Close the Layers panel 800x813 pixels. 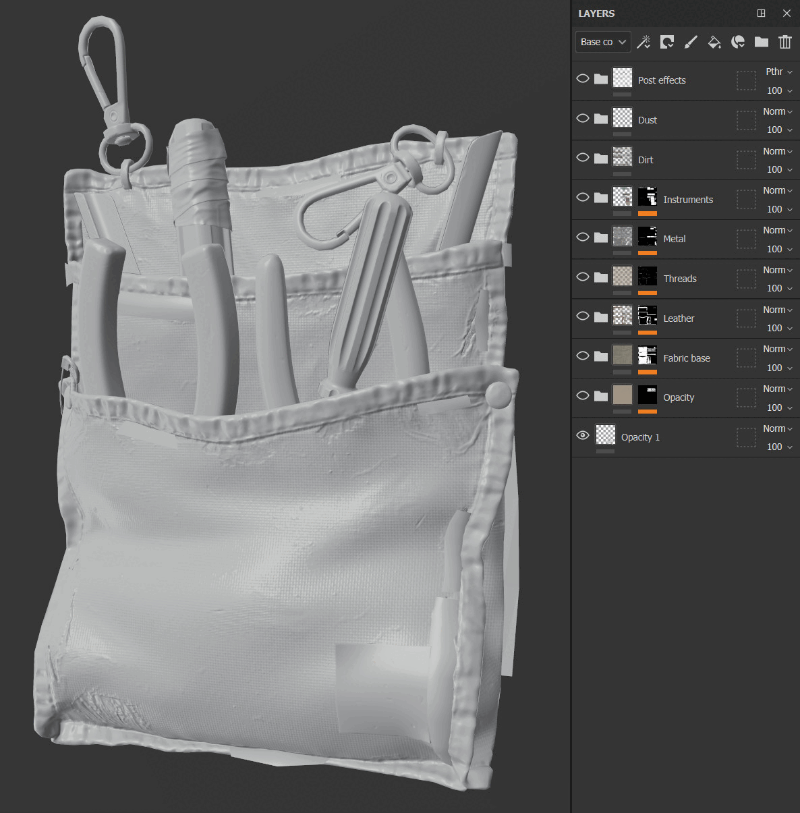(787, 13)
